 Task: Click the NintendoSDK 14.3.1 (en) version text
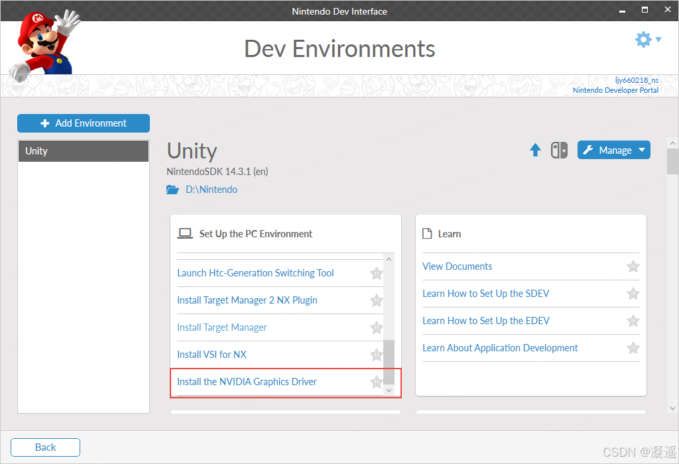point(217,172)
